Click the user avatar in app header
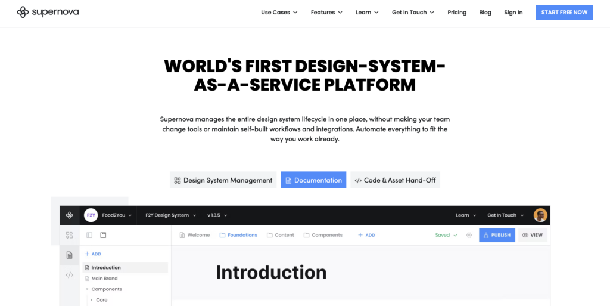The width and height of the screenshot is (610, 306). (540, 215)
